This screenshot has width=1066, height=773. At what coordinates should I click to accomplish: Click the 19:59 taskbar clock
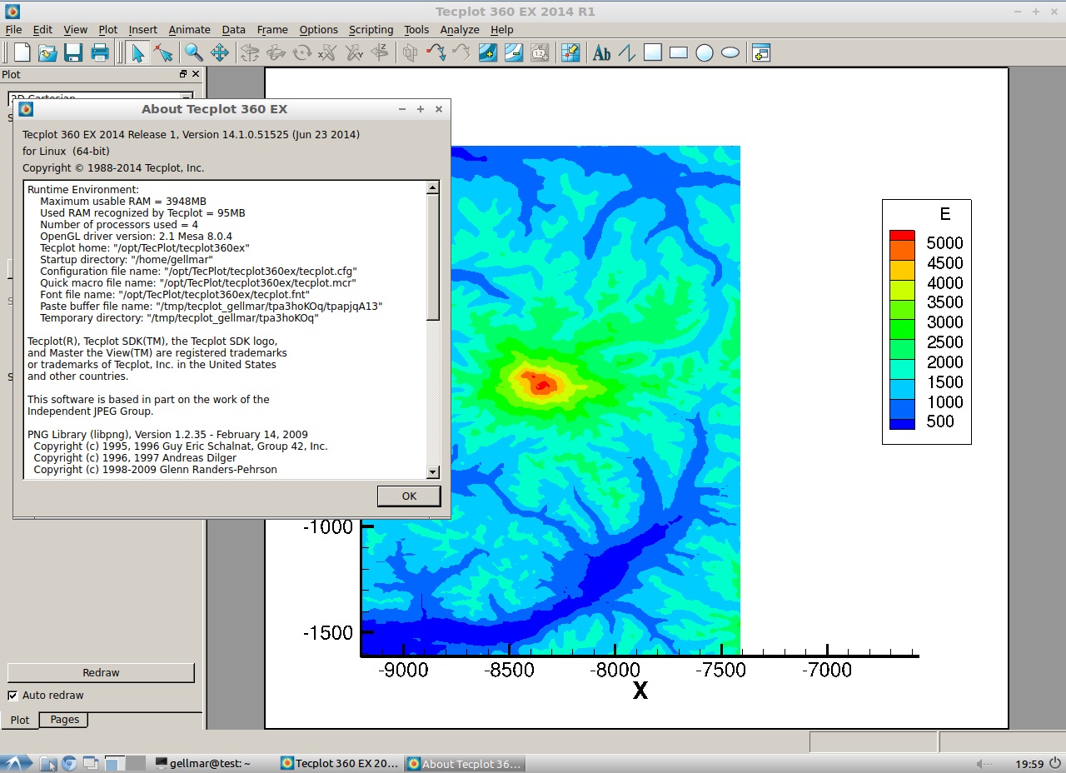(1029, 764)
